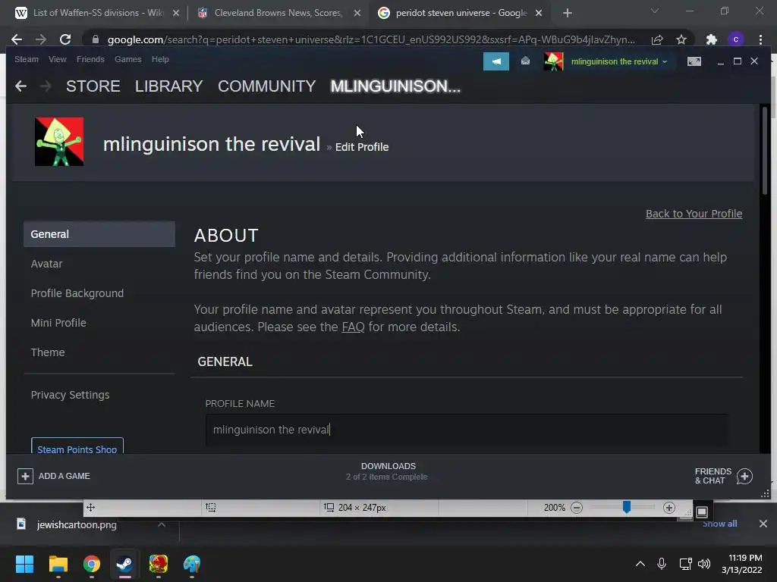Open Privacy Settings in sidebar
The image size is (777, 582).
pos(70,395)
